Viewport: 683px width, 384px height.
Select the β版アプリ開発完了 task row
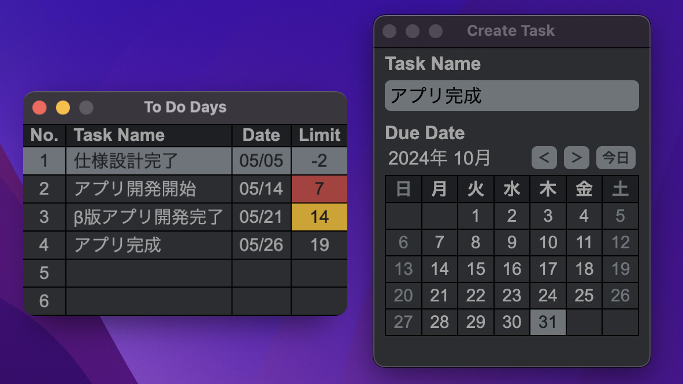coord(185,217)
